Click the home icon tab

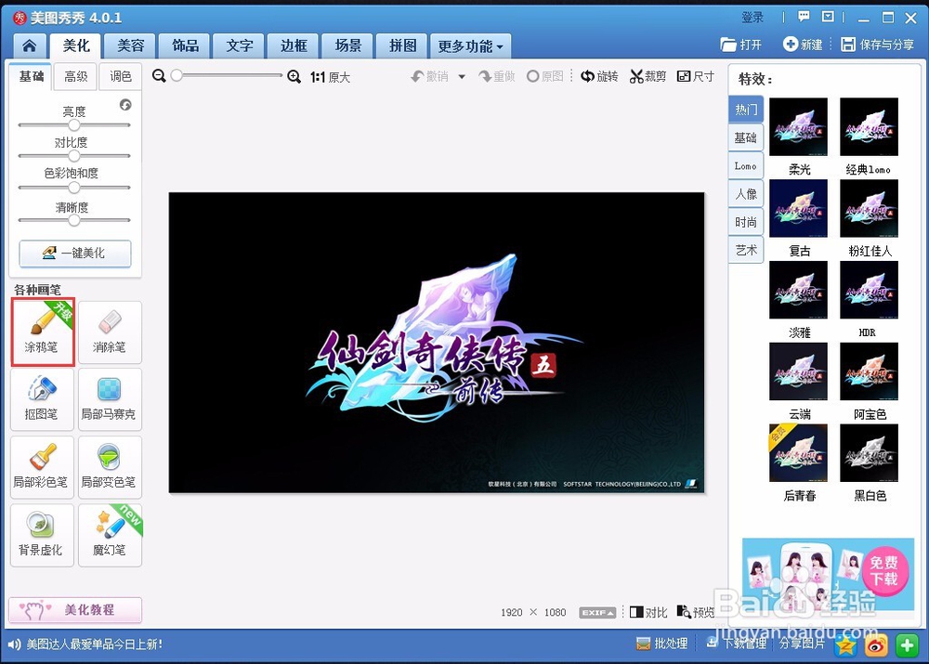point(29,46)
